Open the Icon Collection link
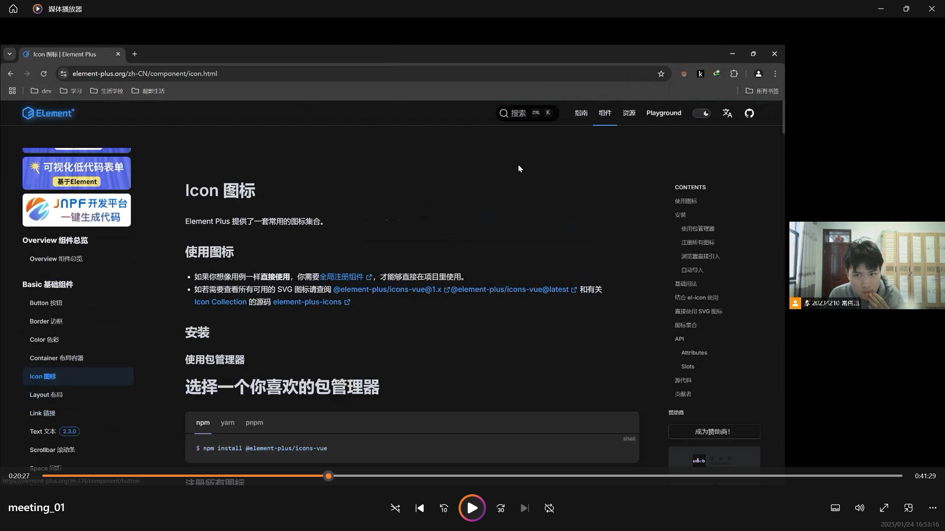 (220, 302)
